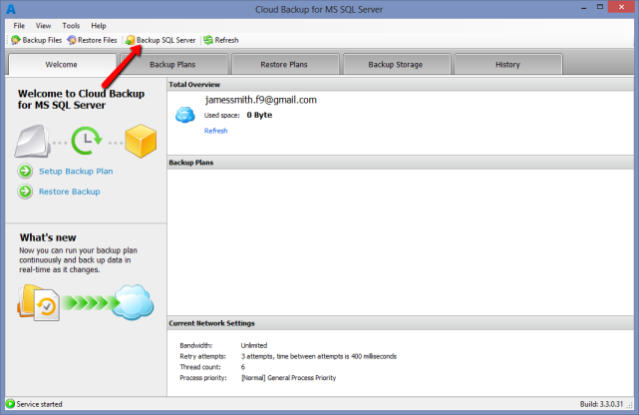The image size is (639, 415).
Task: Click the green arrow beside Setup Backup Plan
Action: (x=25, y=172)
